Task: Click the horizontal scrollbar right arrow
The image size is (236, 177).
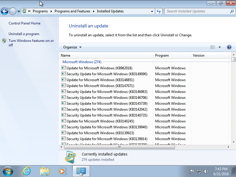Action: point(228,147)
